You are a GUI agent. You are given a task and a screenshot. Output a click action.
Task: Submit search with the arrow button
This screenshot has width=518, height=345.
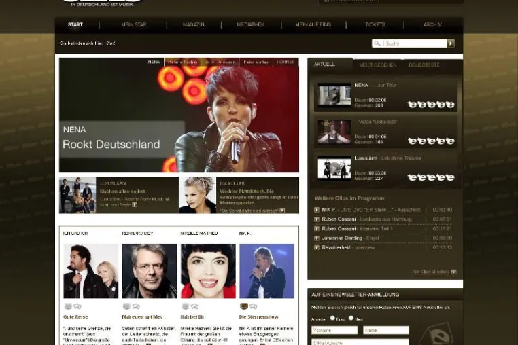(x=451, y=43)
